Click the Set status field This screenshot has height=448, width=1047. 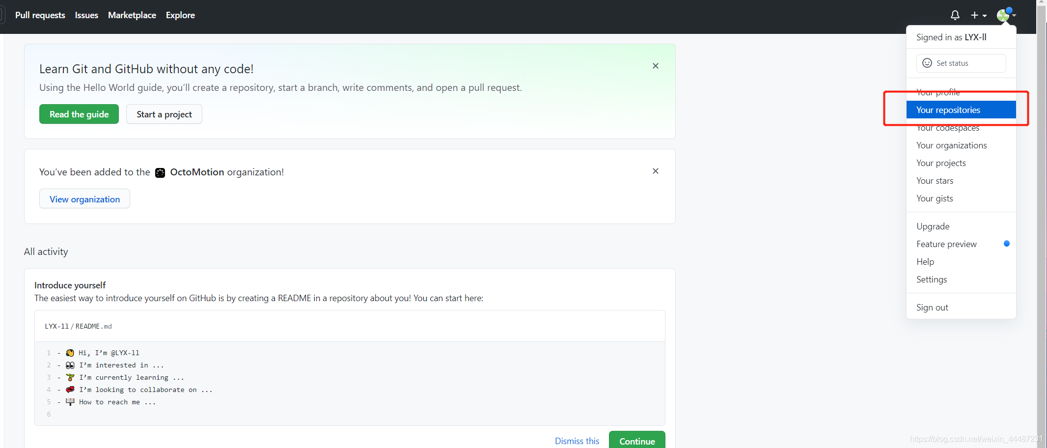point(961,63)
